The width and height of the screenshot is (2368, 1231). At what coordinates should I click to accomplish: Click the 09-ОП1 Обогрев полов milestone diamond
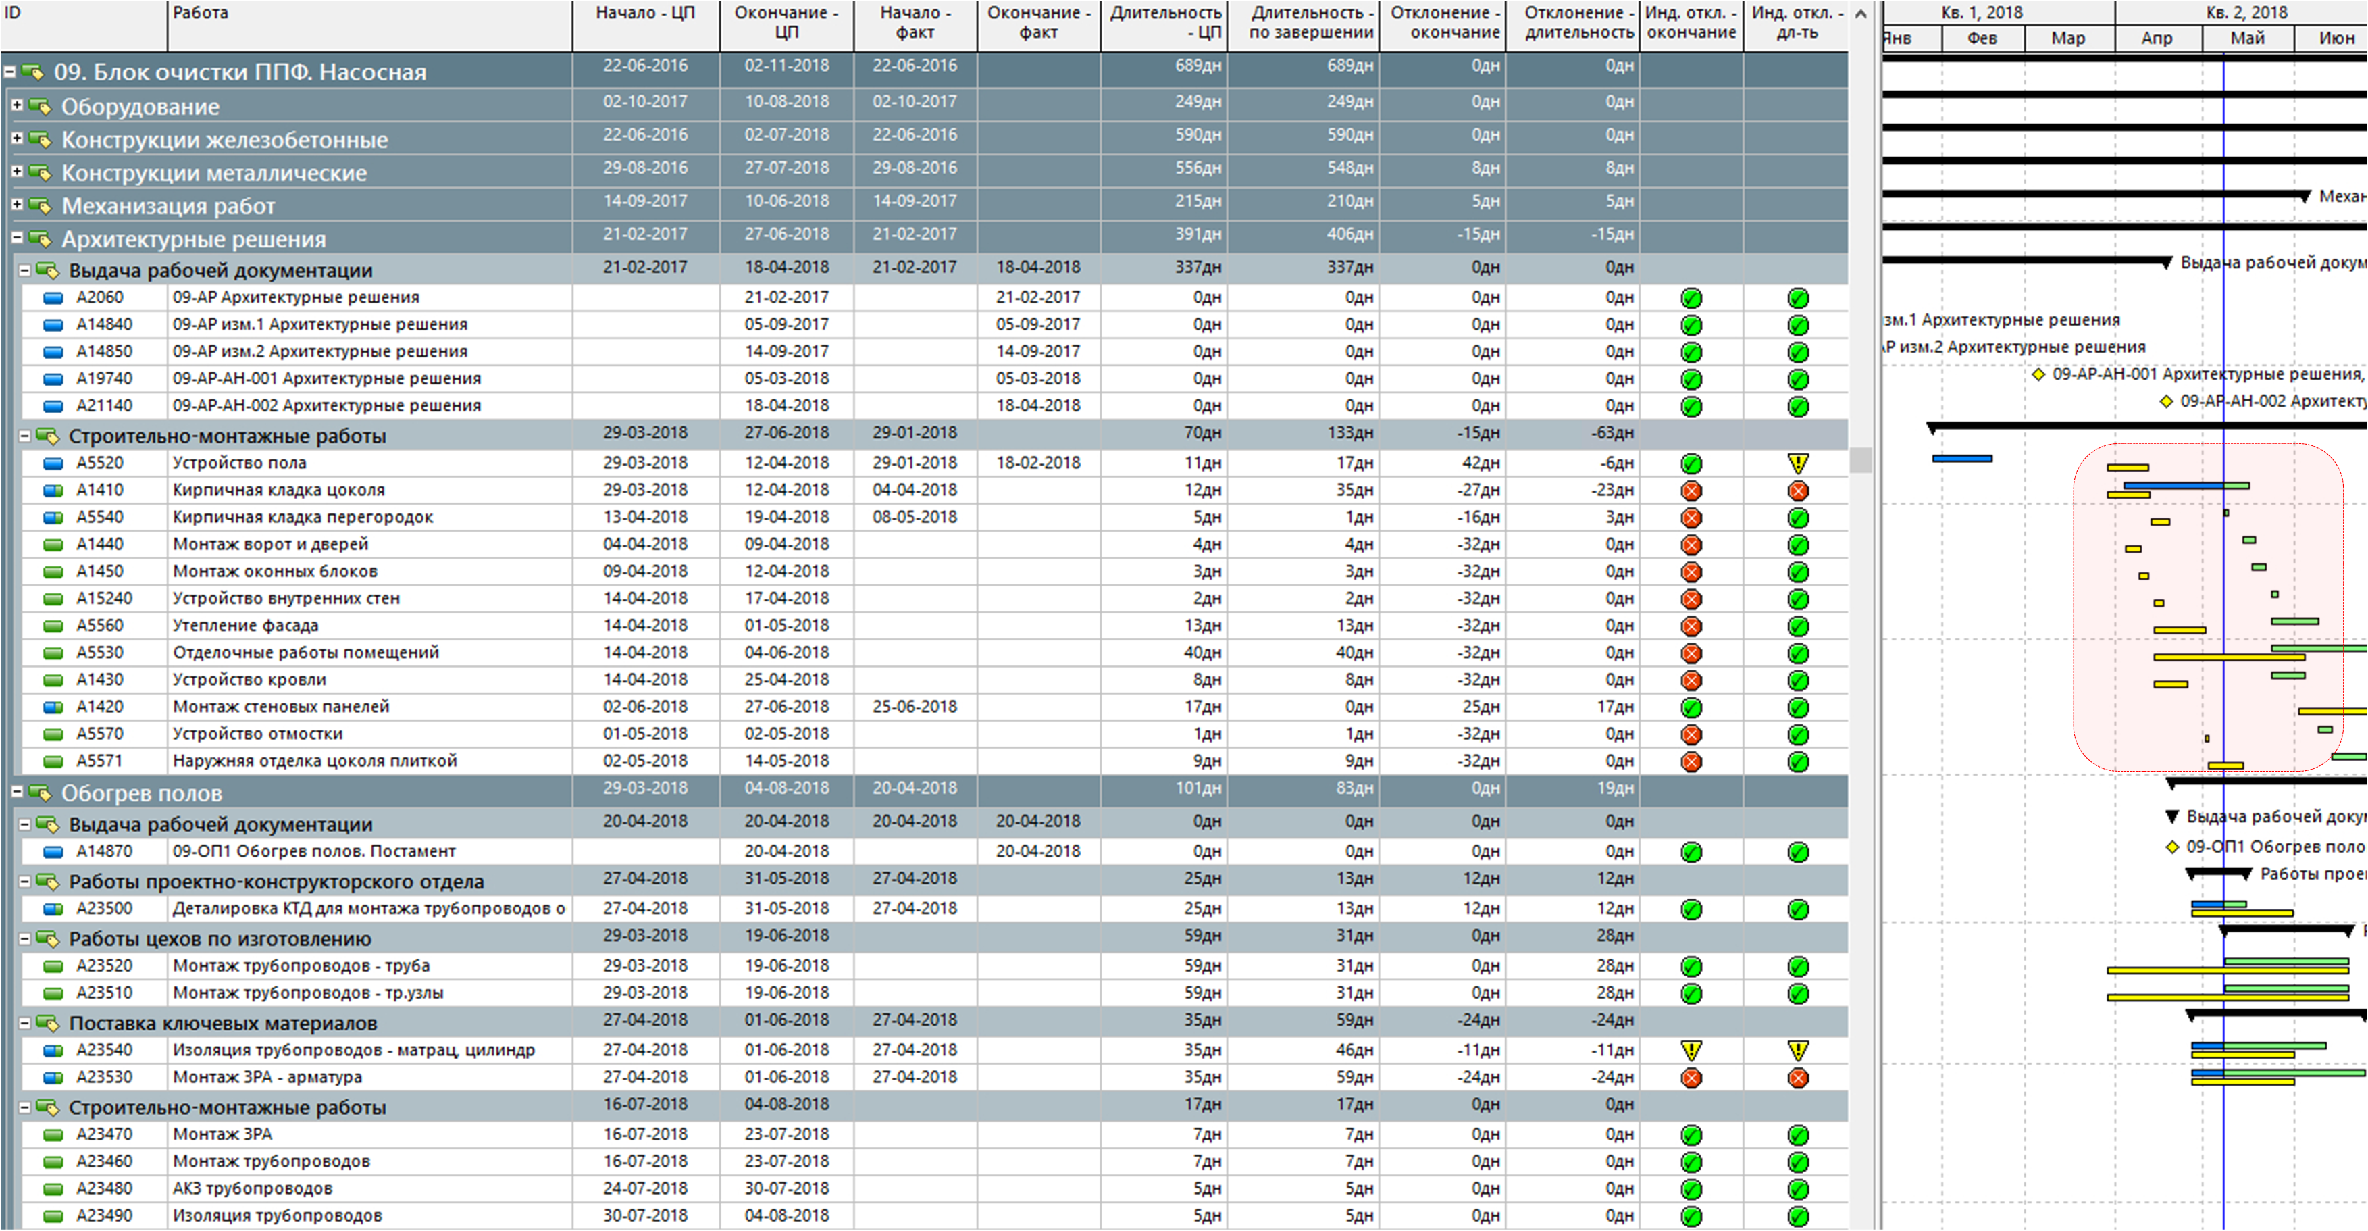tap(2173, 847)
